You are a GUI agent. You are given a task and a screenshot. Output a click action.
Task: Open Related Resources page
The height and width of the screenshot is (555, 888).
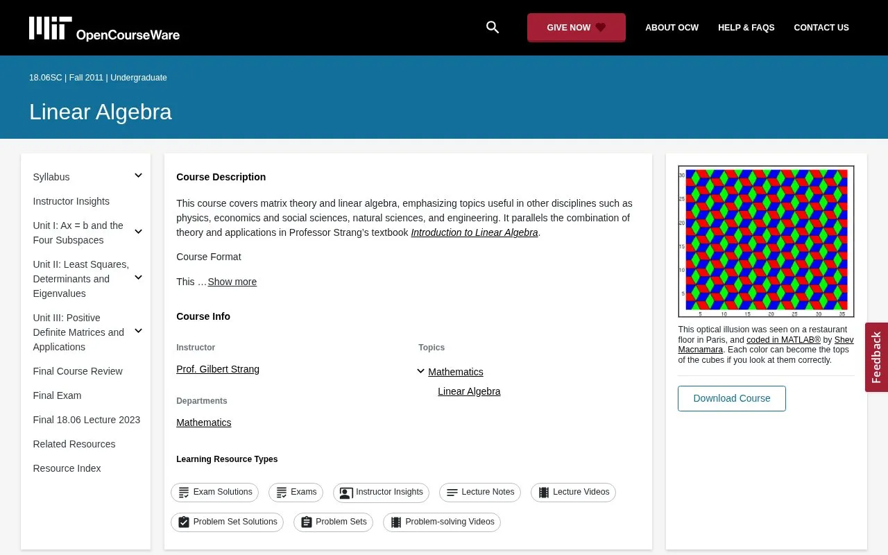(74, 444)
